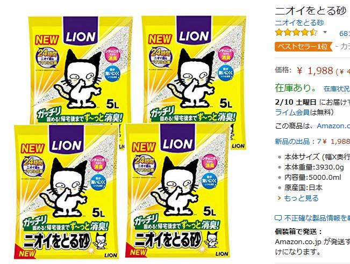The width and height of the screenshot is (350, 264).
Task: Click the Amazon.co.jp seller link
Action: (x=333, y=126)
